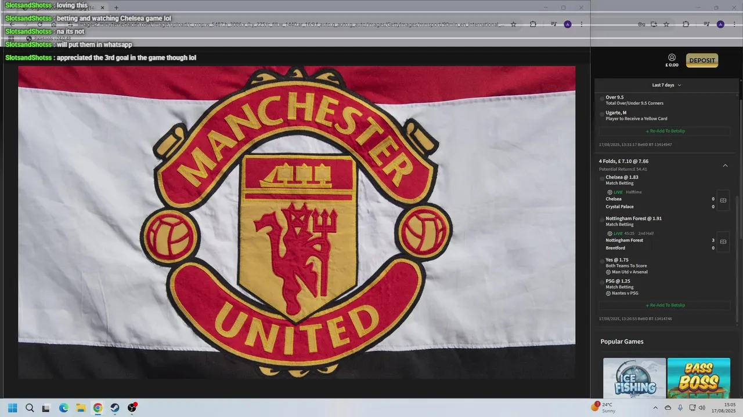Re-Add To Betslip under Ugarte, M bet
The height and width of the screenshot is (417, 743).
pos(665,131)
